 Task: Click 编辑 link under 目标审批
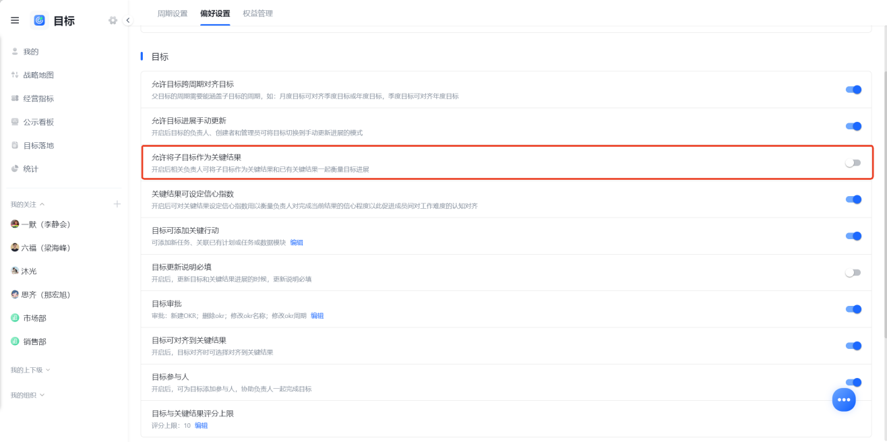pyautogui.click(x=317, y=315)
